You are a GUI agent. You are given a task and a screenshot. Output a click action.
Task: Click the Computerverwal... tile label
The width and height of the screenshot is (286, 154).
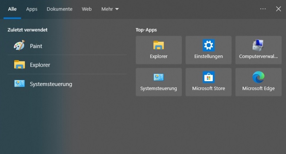258,56
